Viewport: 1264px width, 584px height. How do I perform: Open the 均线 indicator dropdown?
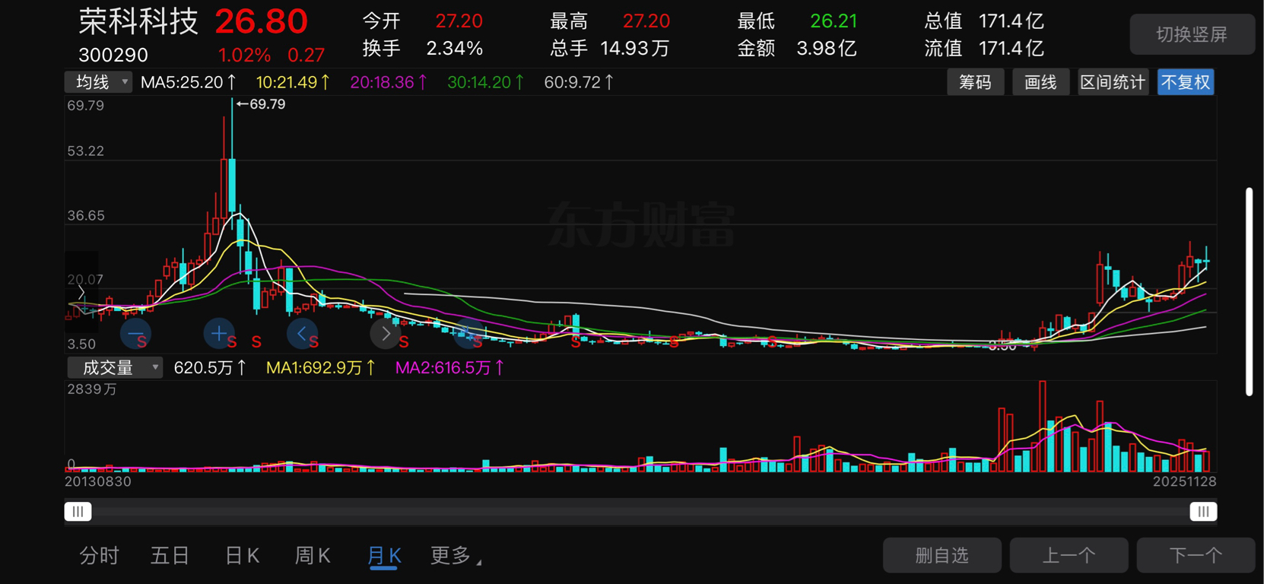click(99, 82)
